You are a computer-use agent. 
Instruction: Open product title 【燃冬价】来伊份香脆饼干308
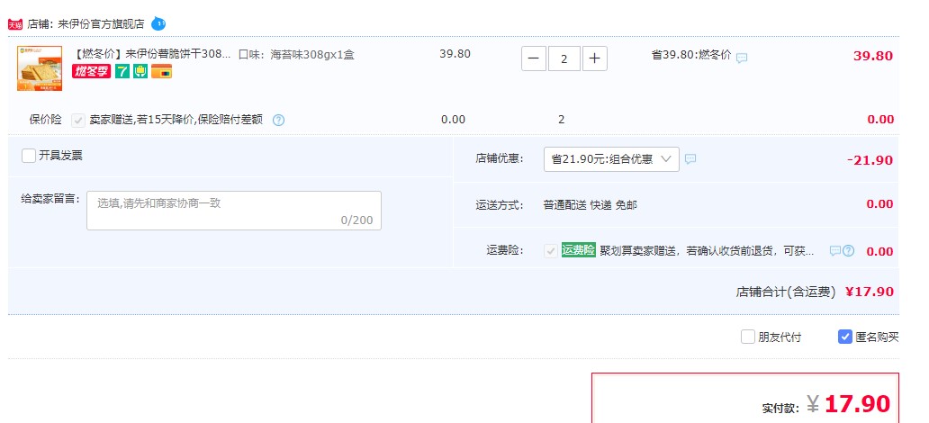(151, 55)
